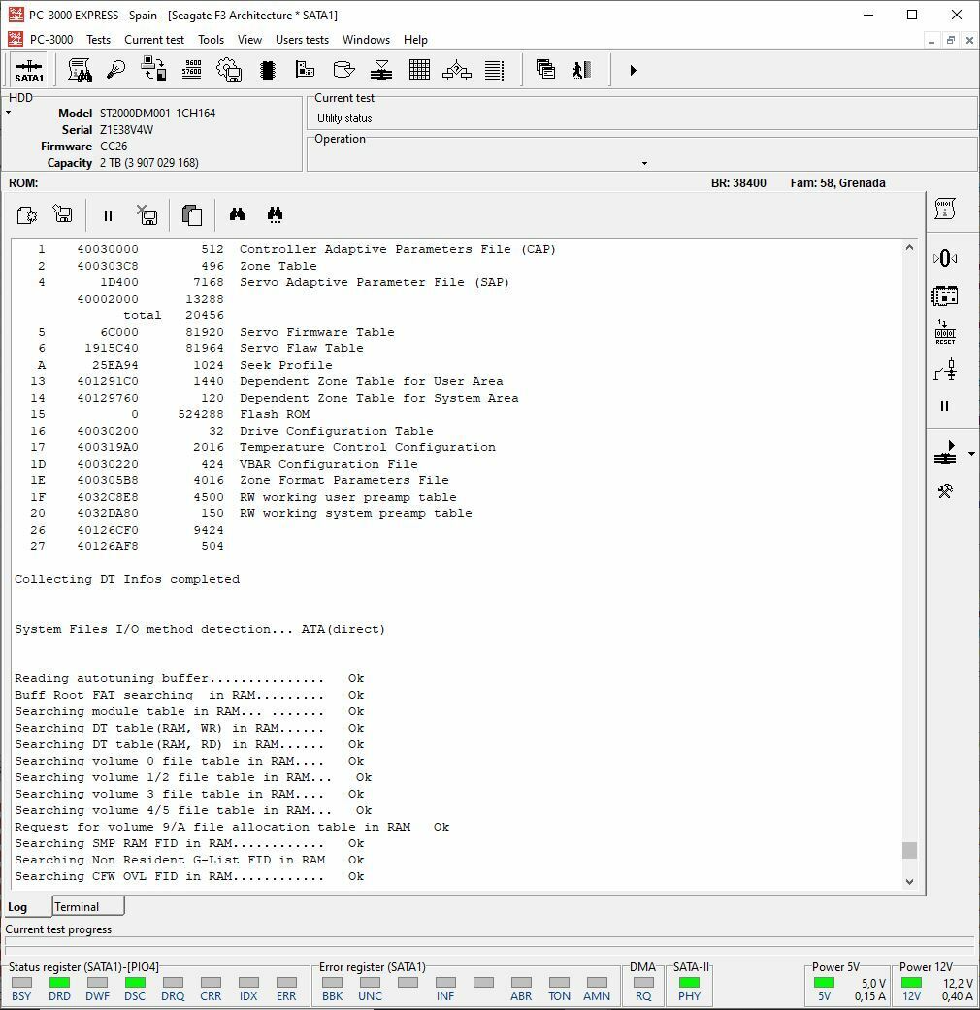
Task: Click the log scrollbar up arrow
Action: 909,248
